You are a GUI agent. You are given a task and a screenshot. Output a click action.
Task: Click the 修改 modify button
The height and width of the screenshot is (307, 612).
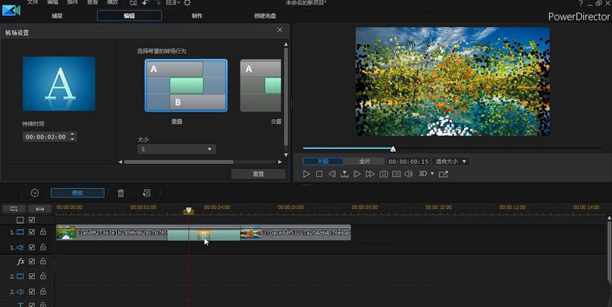[x=77, y=193]
